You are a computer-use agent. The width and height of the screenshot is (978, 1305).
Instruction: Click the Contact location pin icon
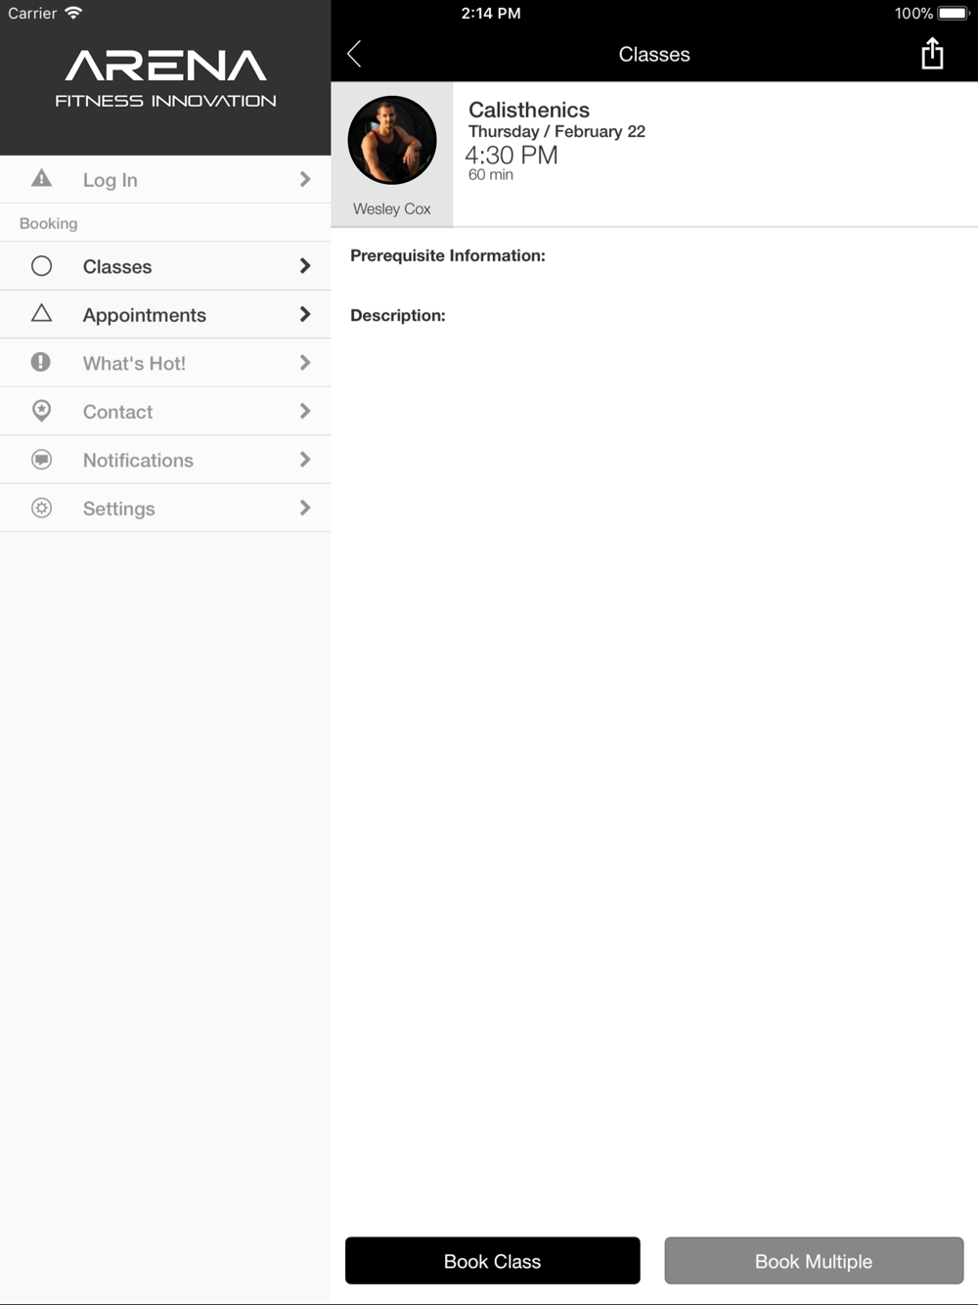click(41, 411)
